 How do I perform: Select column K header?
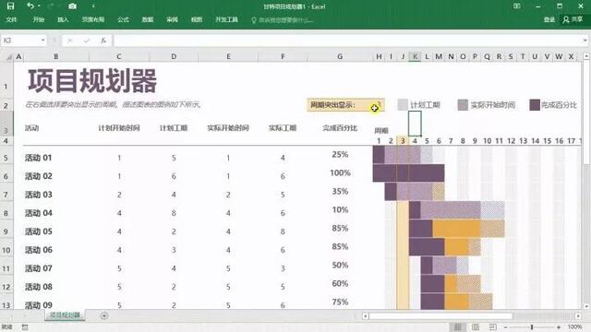coord(415,56)
